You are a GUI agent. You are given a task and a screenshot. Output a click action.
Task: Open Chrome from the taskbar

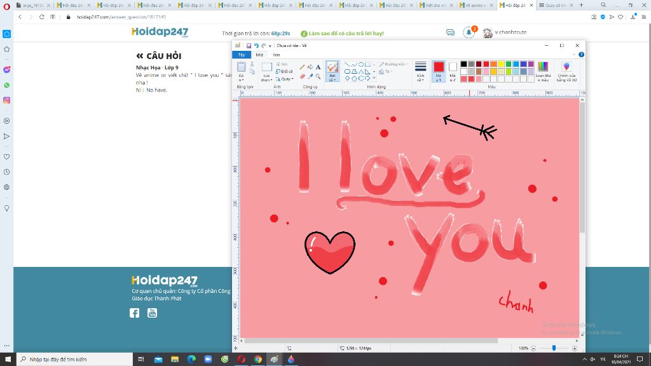click(x=258, y=360)
